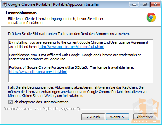
Task: Click the 'Weiter >' button
Action: [x=117, y=117]
